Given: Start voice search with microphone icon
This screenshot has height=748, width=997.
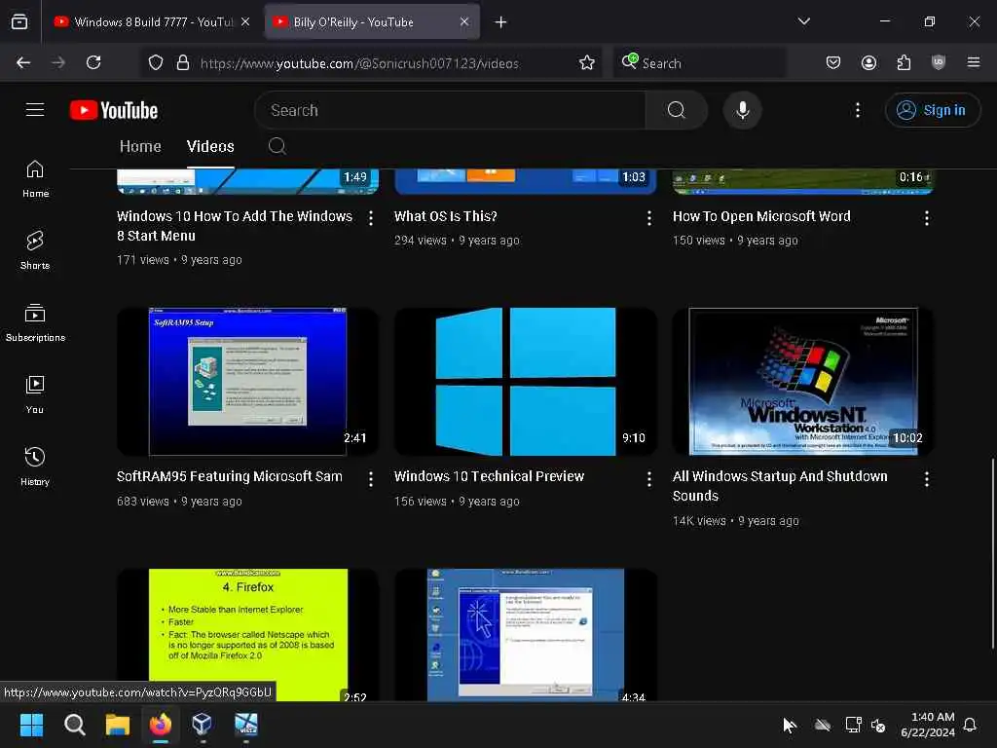Looking at the screenshot, I should [x=742, y=110].
